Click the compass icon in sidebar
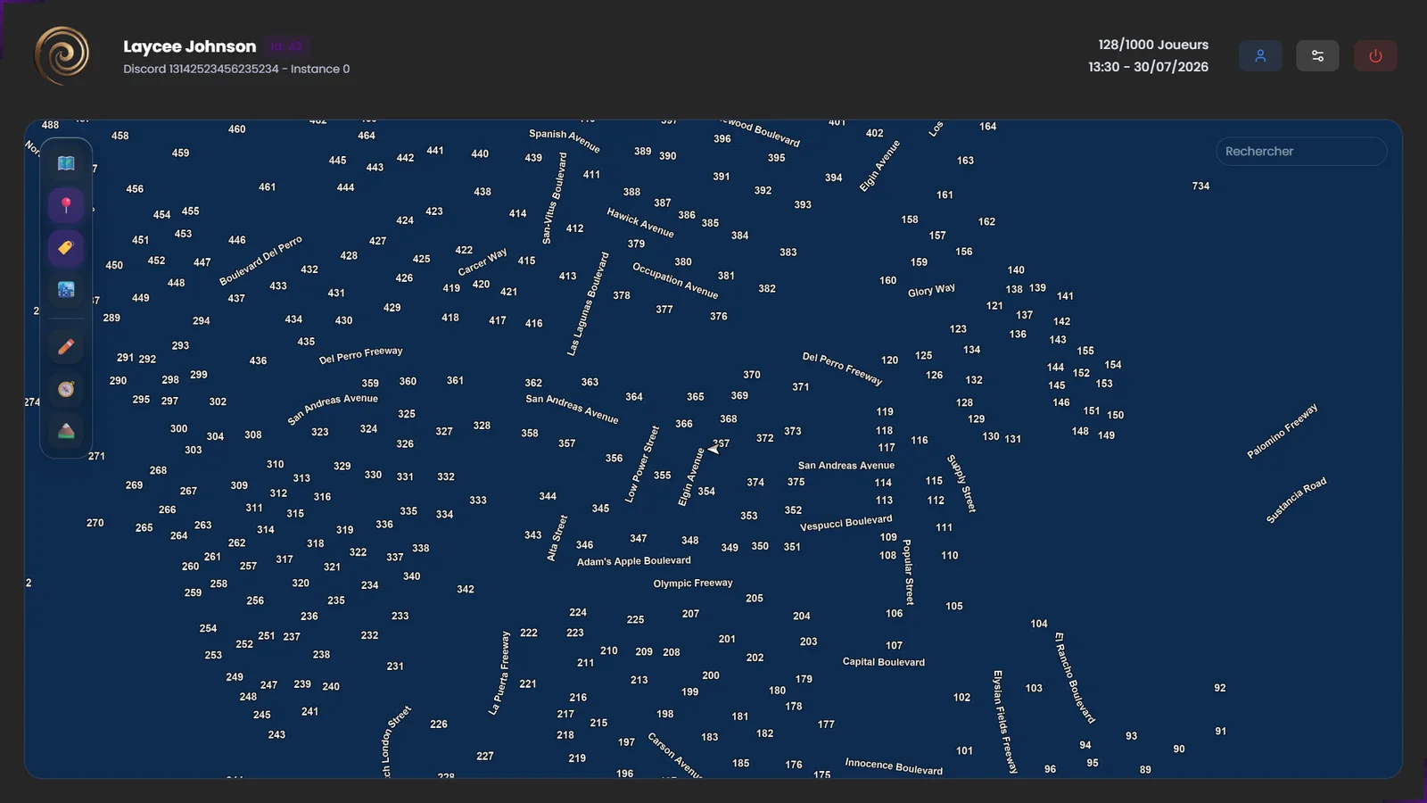The image size is (1427, 803). 66,389
